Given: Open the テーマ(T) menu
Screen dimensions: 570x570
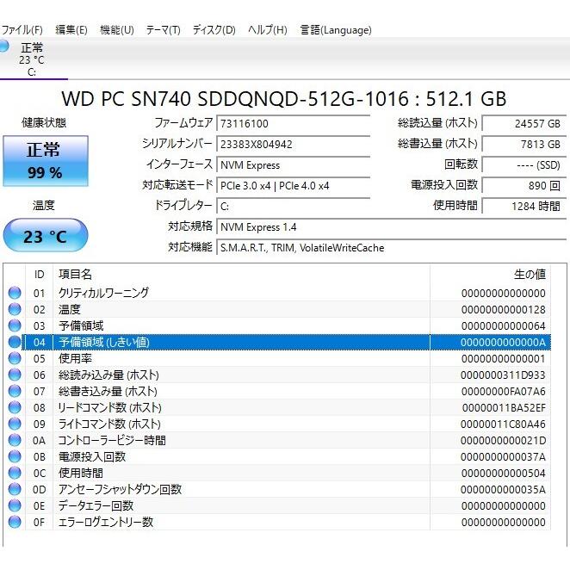Looking at the screenshot, I should pyautogui.click(x=163, y=30).
